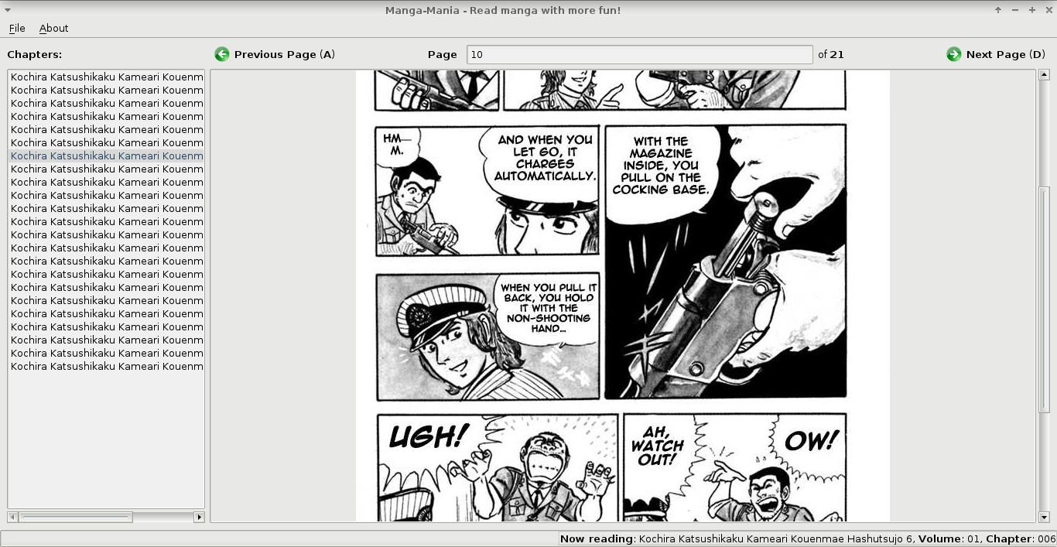The width and height of the screenshot is (1057, 547).
Task: Go back with Previous Page (A) button
Action: (275, 54)
